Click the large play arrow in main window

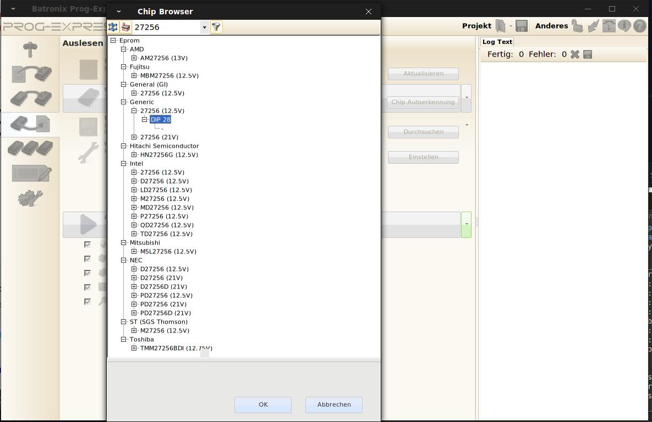pos(88,225)
